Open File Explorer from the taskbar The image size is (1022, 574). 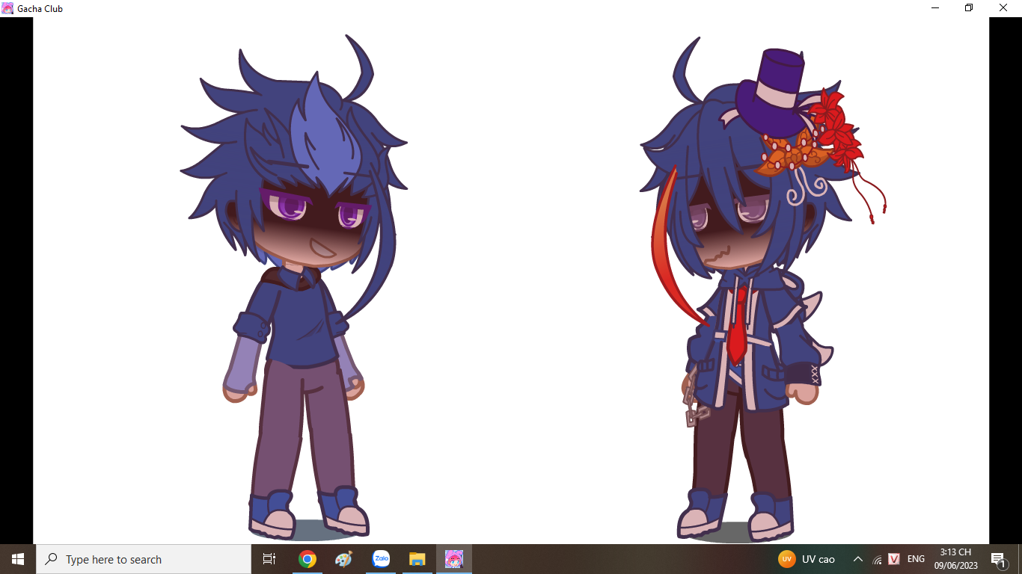coord(417,559)
